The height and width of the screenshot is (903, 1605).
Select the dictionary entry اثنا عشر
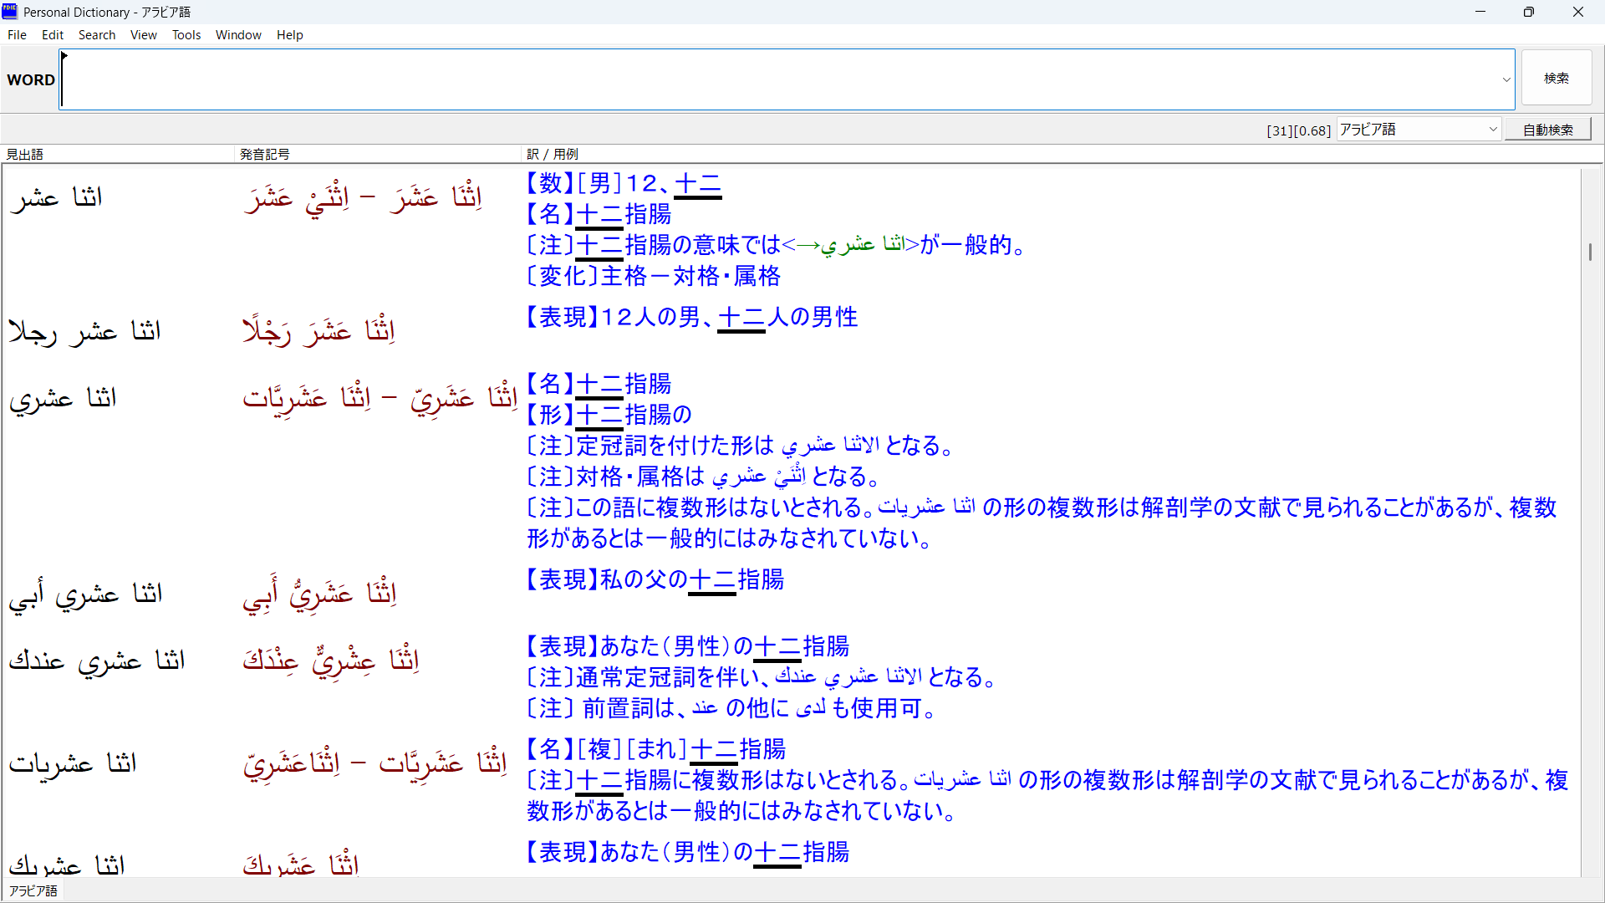click(55, 197)
